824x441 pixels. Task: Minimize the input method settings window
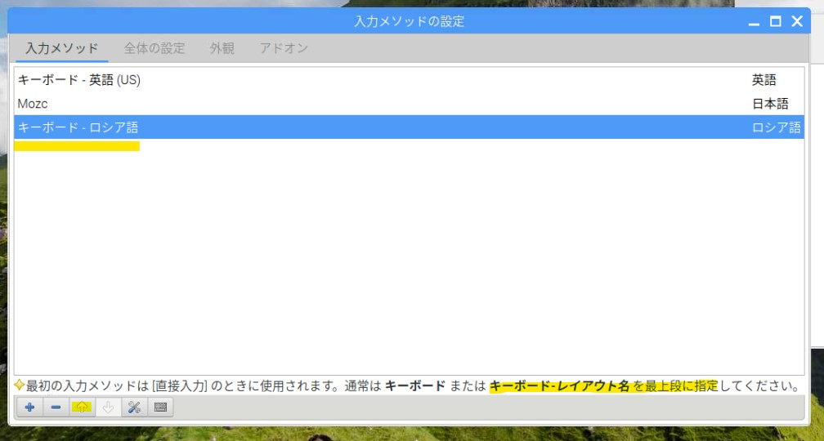pyautogui.click(x=755, y=21)
